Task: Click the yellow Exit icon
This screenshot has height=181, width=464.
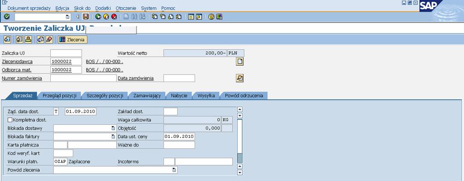Action: pyautogui.click(x=106, y=17)
